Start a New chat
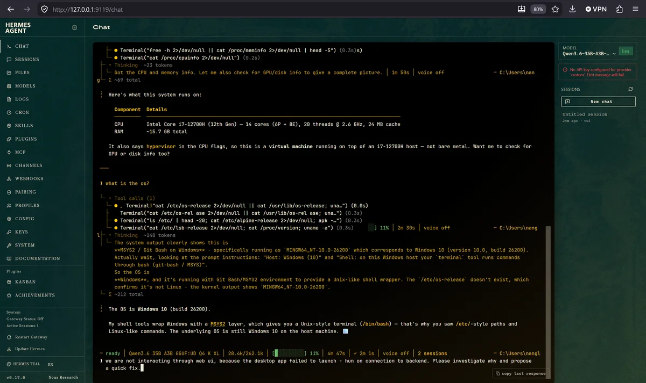Image resolution: width=646 pixels, height=383 pixels. click(598, 102)
